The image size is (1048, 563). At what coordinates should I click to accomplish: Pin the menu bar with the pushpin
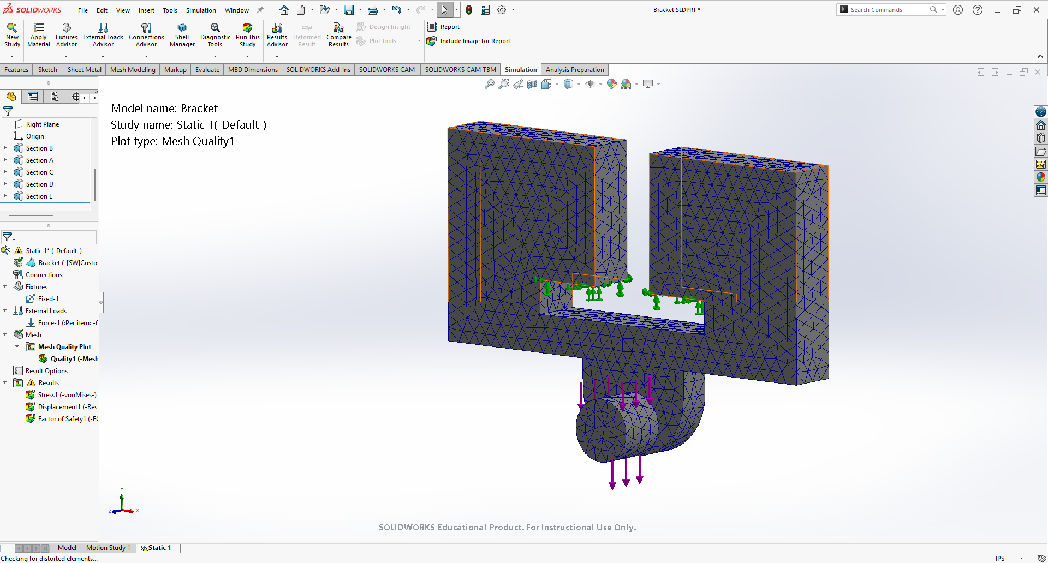[260, 10]
